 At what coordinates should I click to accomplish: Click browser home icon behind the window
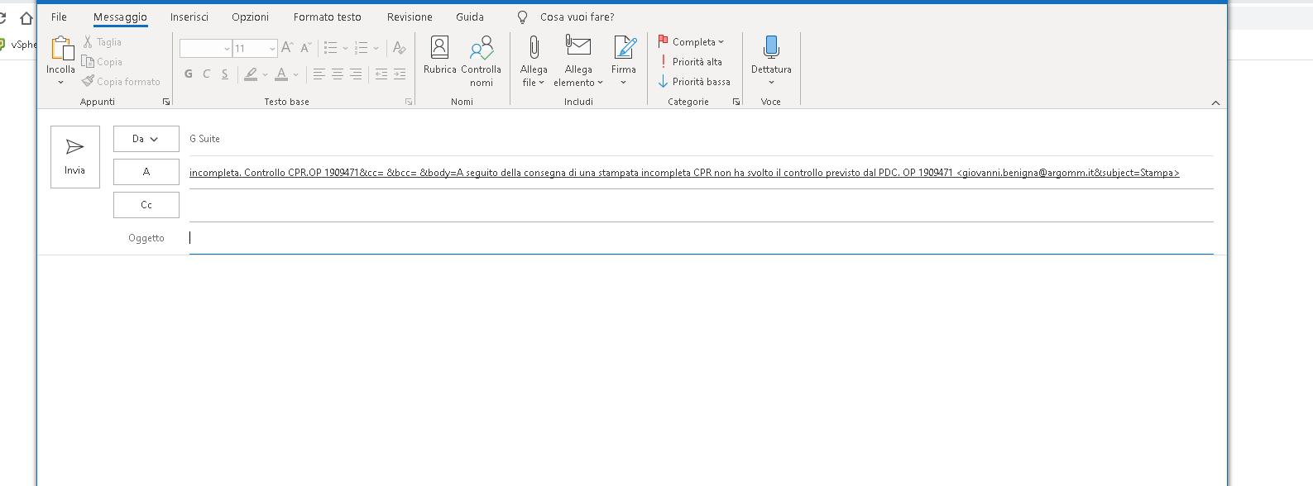point(26,18)
